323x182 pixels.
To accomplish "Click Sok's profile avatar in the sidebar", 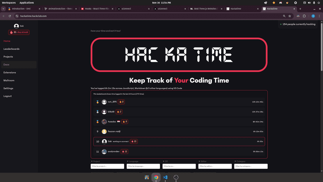I will pos(16,26).
